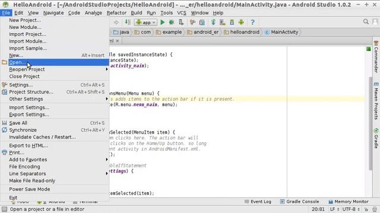Click Sync Project with Gradle Files icon

click(213, 22)
